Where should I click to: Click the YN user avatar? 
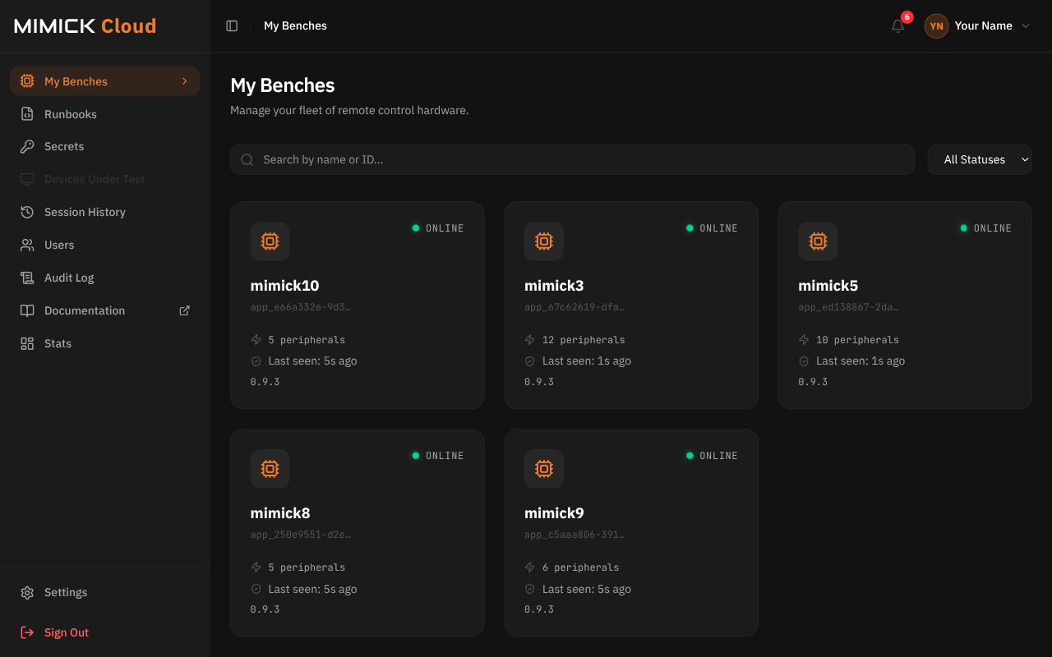coord(937,26)
